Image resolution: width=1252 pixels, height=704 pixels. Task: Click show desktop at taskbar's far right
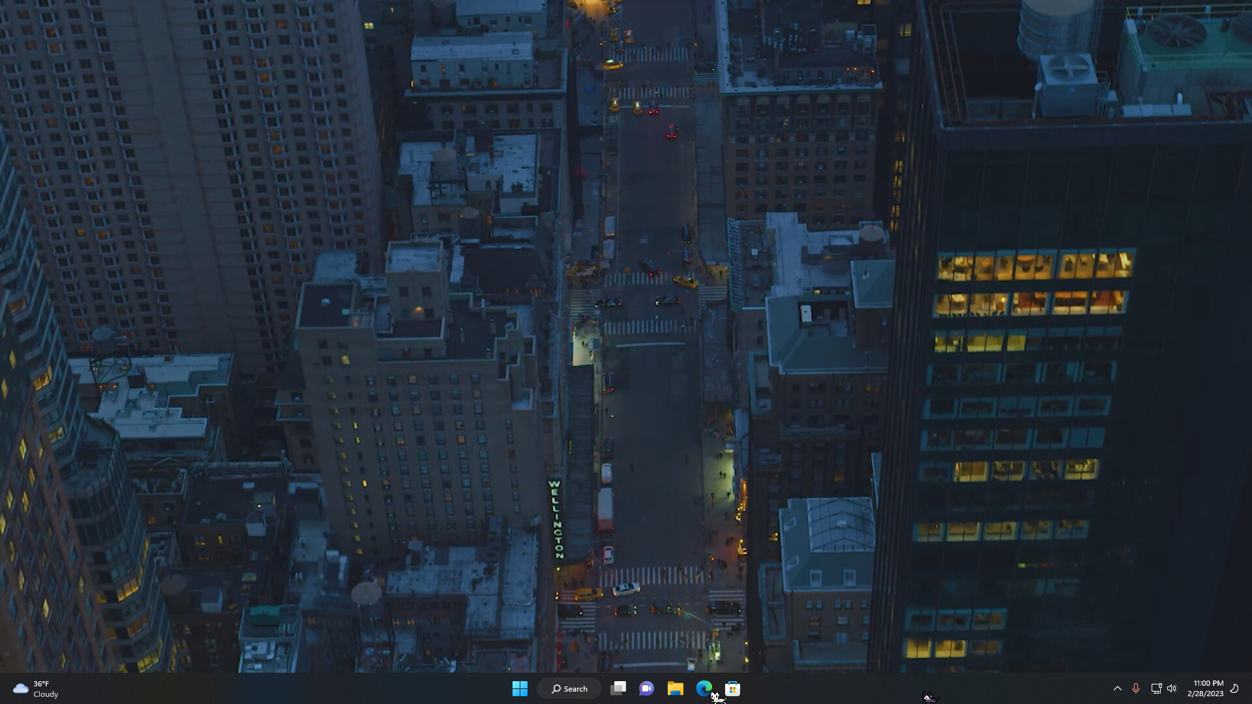[1249, 688]
